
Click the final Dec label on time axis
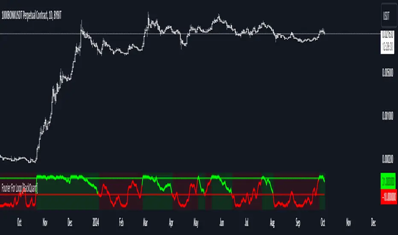point(373,223)
